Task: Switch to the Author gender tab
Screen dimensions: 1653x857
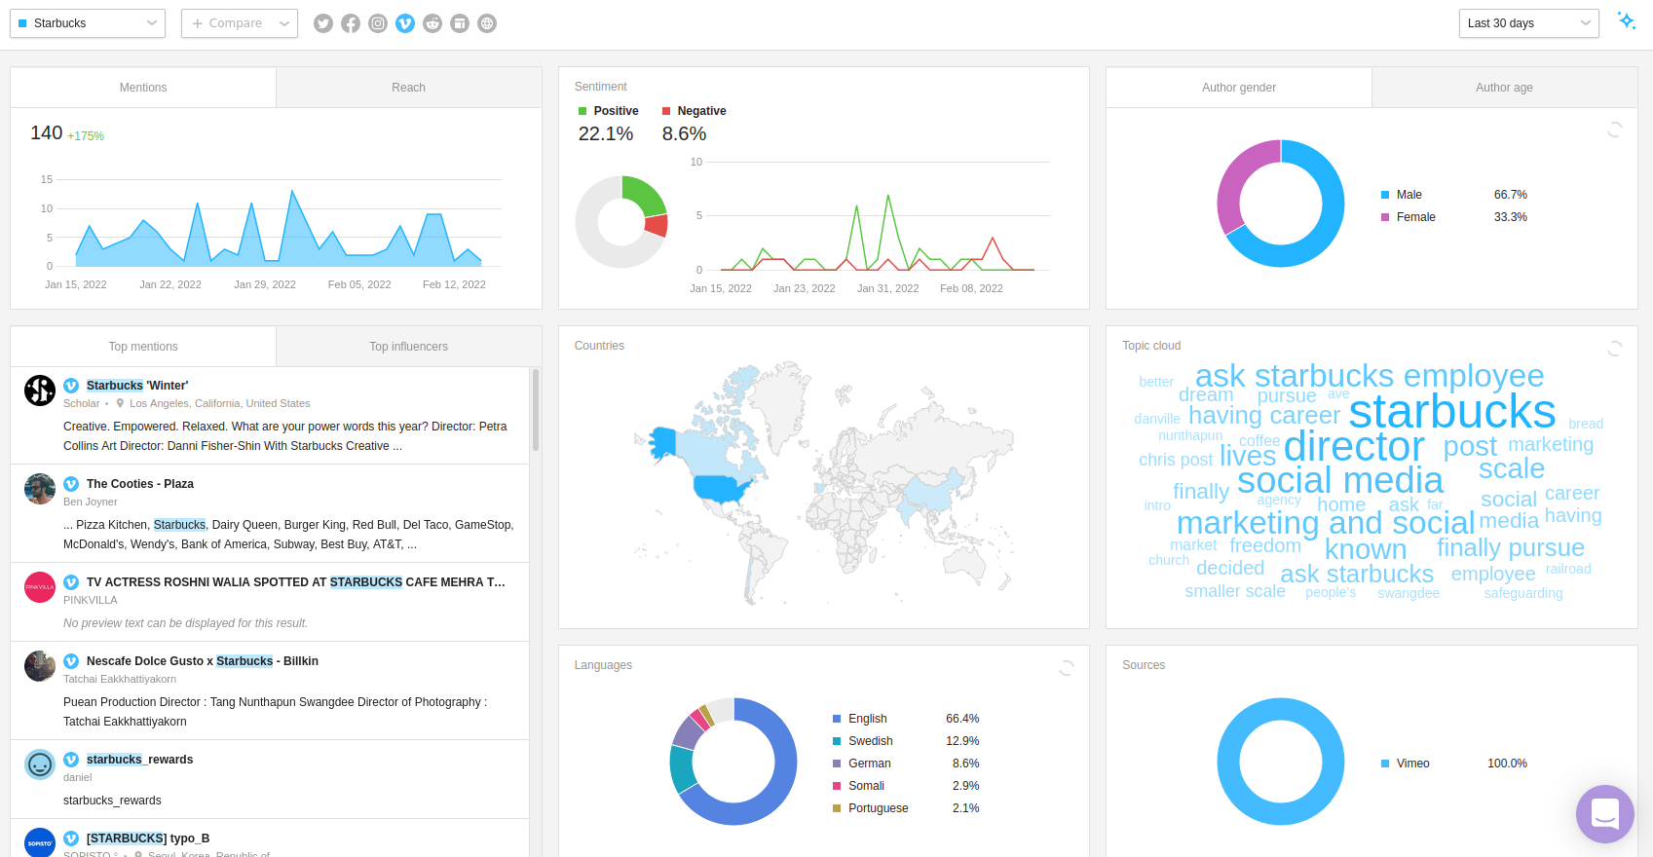Action: coord(1239,88)
